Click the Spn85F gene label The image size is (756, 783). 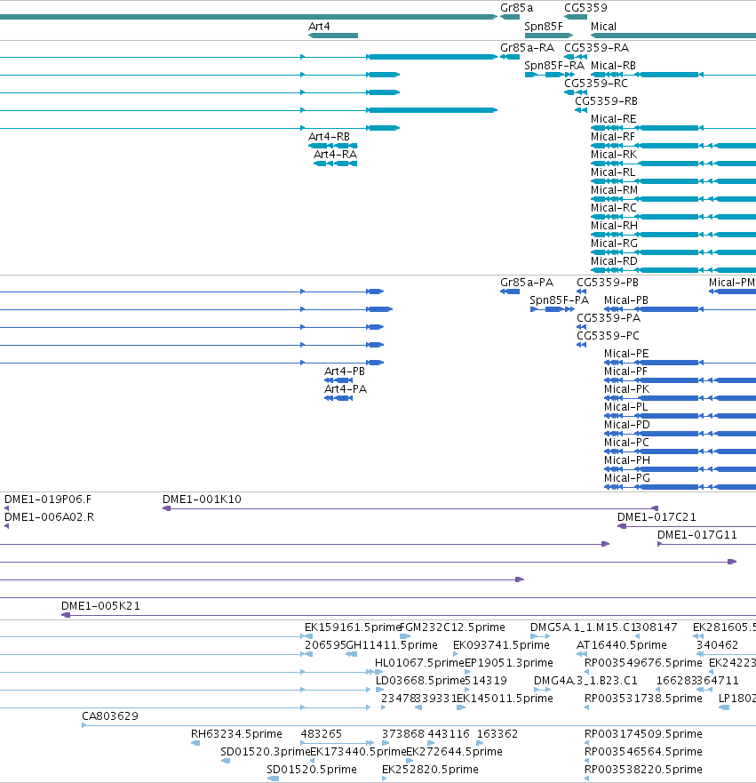[544, 27]
